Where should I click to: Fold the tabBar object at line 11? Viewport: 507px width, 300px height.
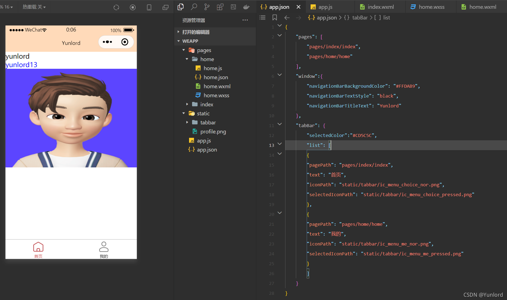click(280, 124)
